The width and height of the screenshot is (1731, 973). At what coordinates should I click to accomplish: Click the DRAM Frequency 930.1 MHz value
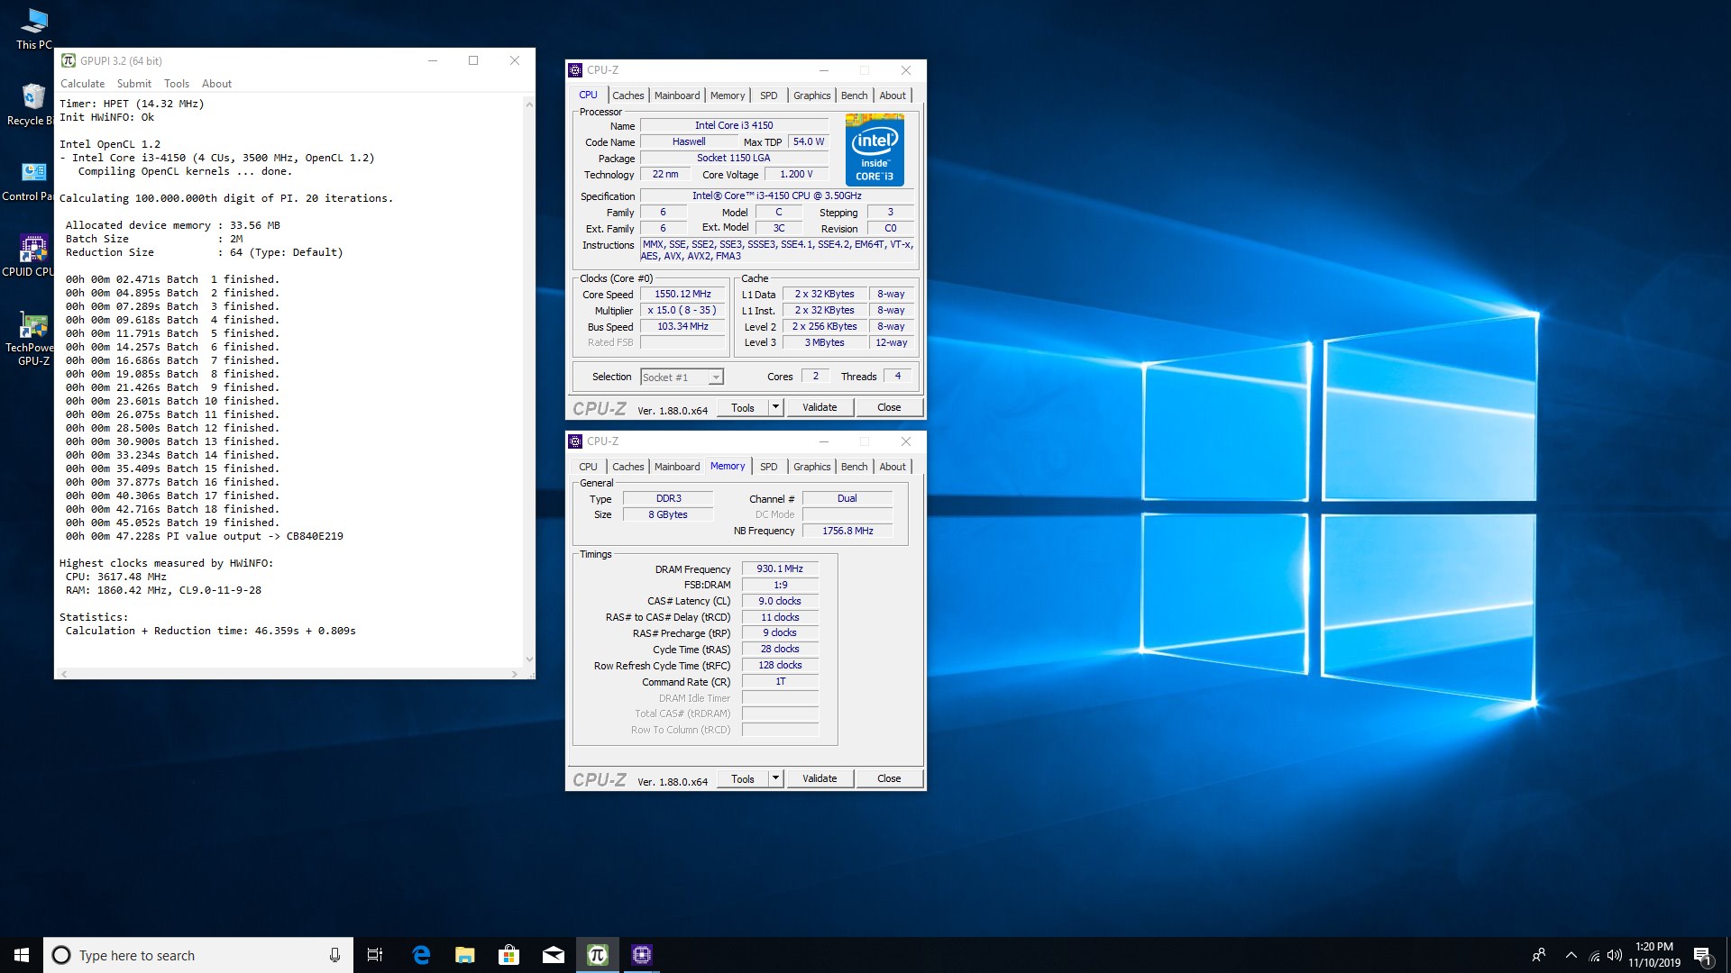coord(780,568)
